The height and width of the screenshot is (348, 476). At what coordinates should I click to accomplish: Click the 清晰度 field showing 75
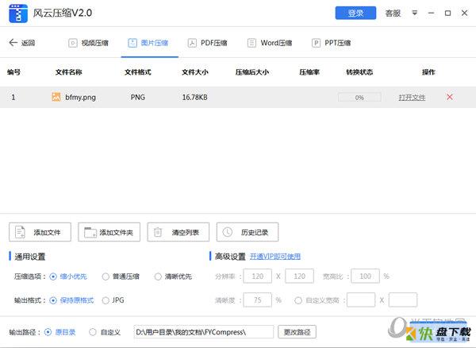[x=257, y=300]
